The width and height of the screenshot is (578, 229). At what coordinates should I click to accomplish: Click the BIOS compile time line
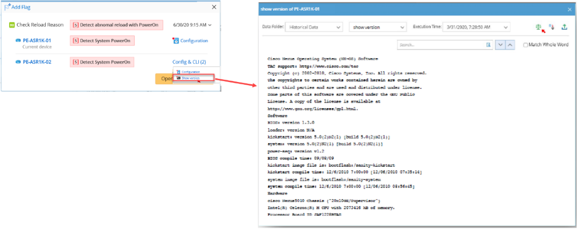pyautogui.click(x=301, y=158)
